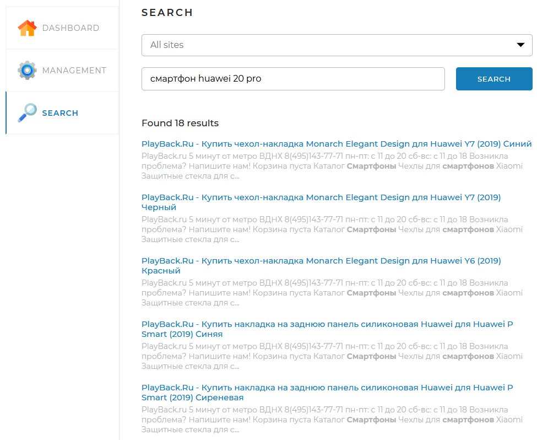Viewport: 537px width, 440px height.
Task: Click inside the search query field
Action: pos(292,79)
